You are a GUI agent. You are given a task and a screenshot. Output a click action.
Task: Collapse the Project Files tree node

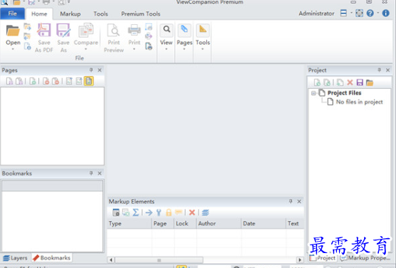314,93
